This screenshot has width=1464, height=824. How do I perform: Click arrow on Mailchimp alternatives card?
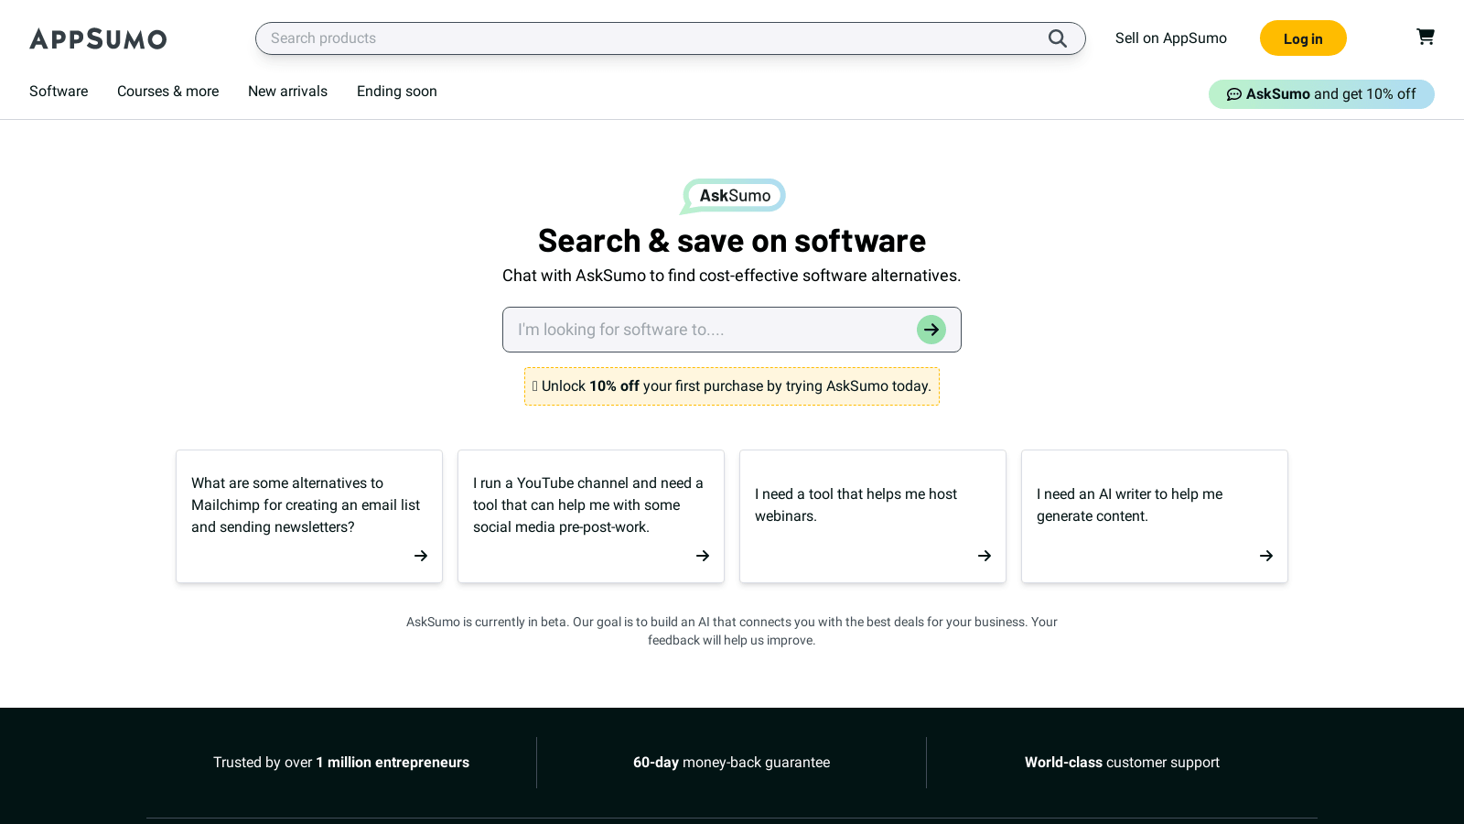[x=421, y=556]
